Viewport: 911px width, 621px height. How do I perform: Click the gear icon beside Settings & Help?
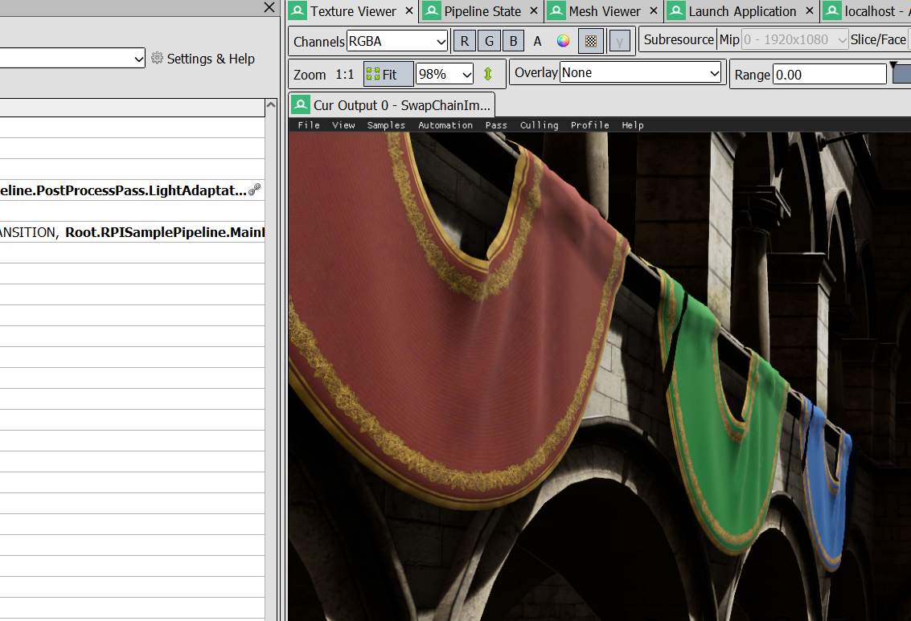coord(158,59)
